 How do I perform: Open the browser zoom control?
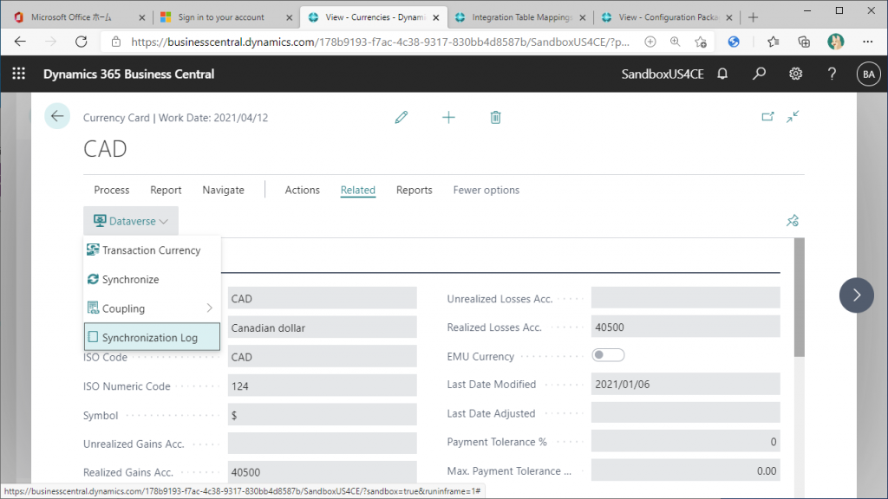pos(675,42)
